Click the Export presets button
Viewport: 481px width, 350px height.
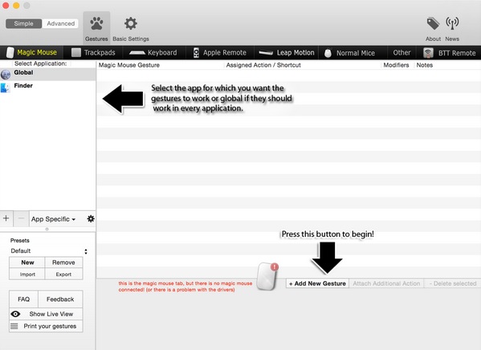pos(63,275)
